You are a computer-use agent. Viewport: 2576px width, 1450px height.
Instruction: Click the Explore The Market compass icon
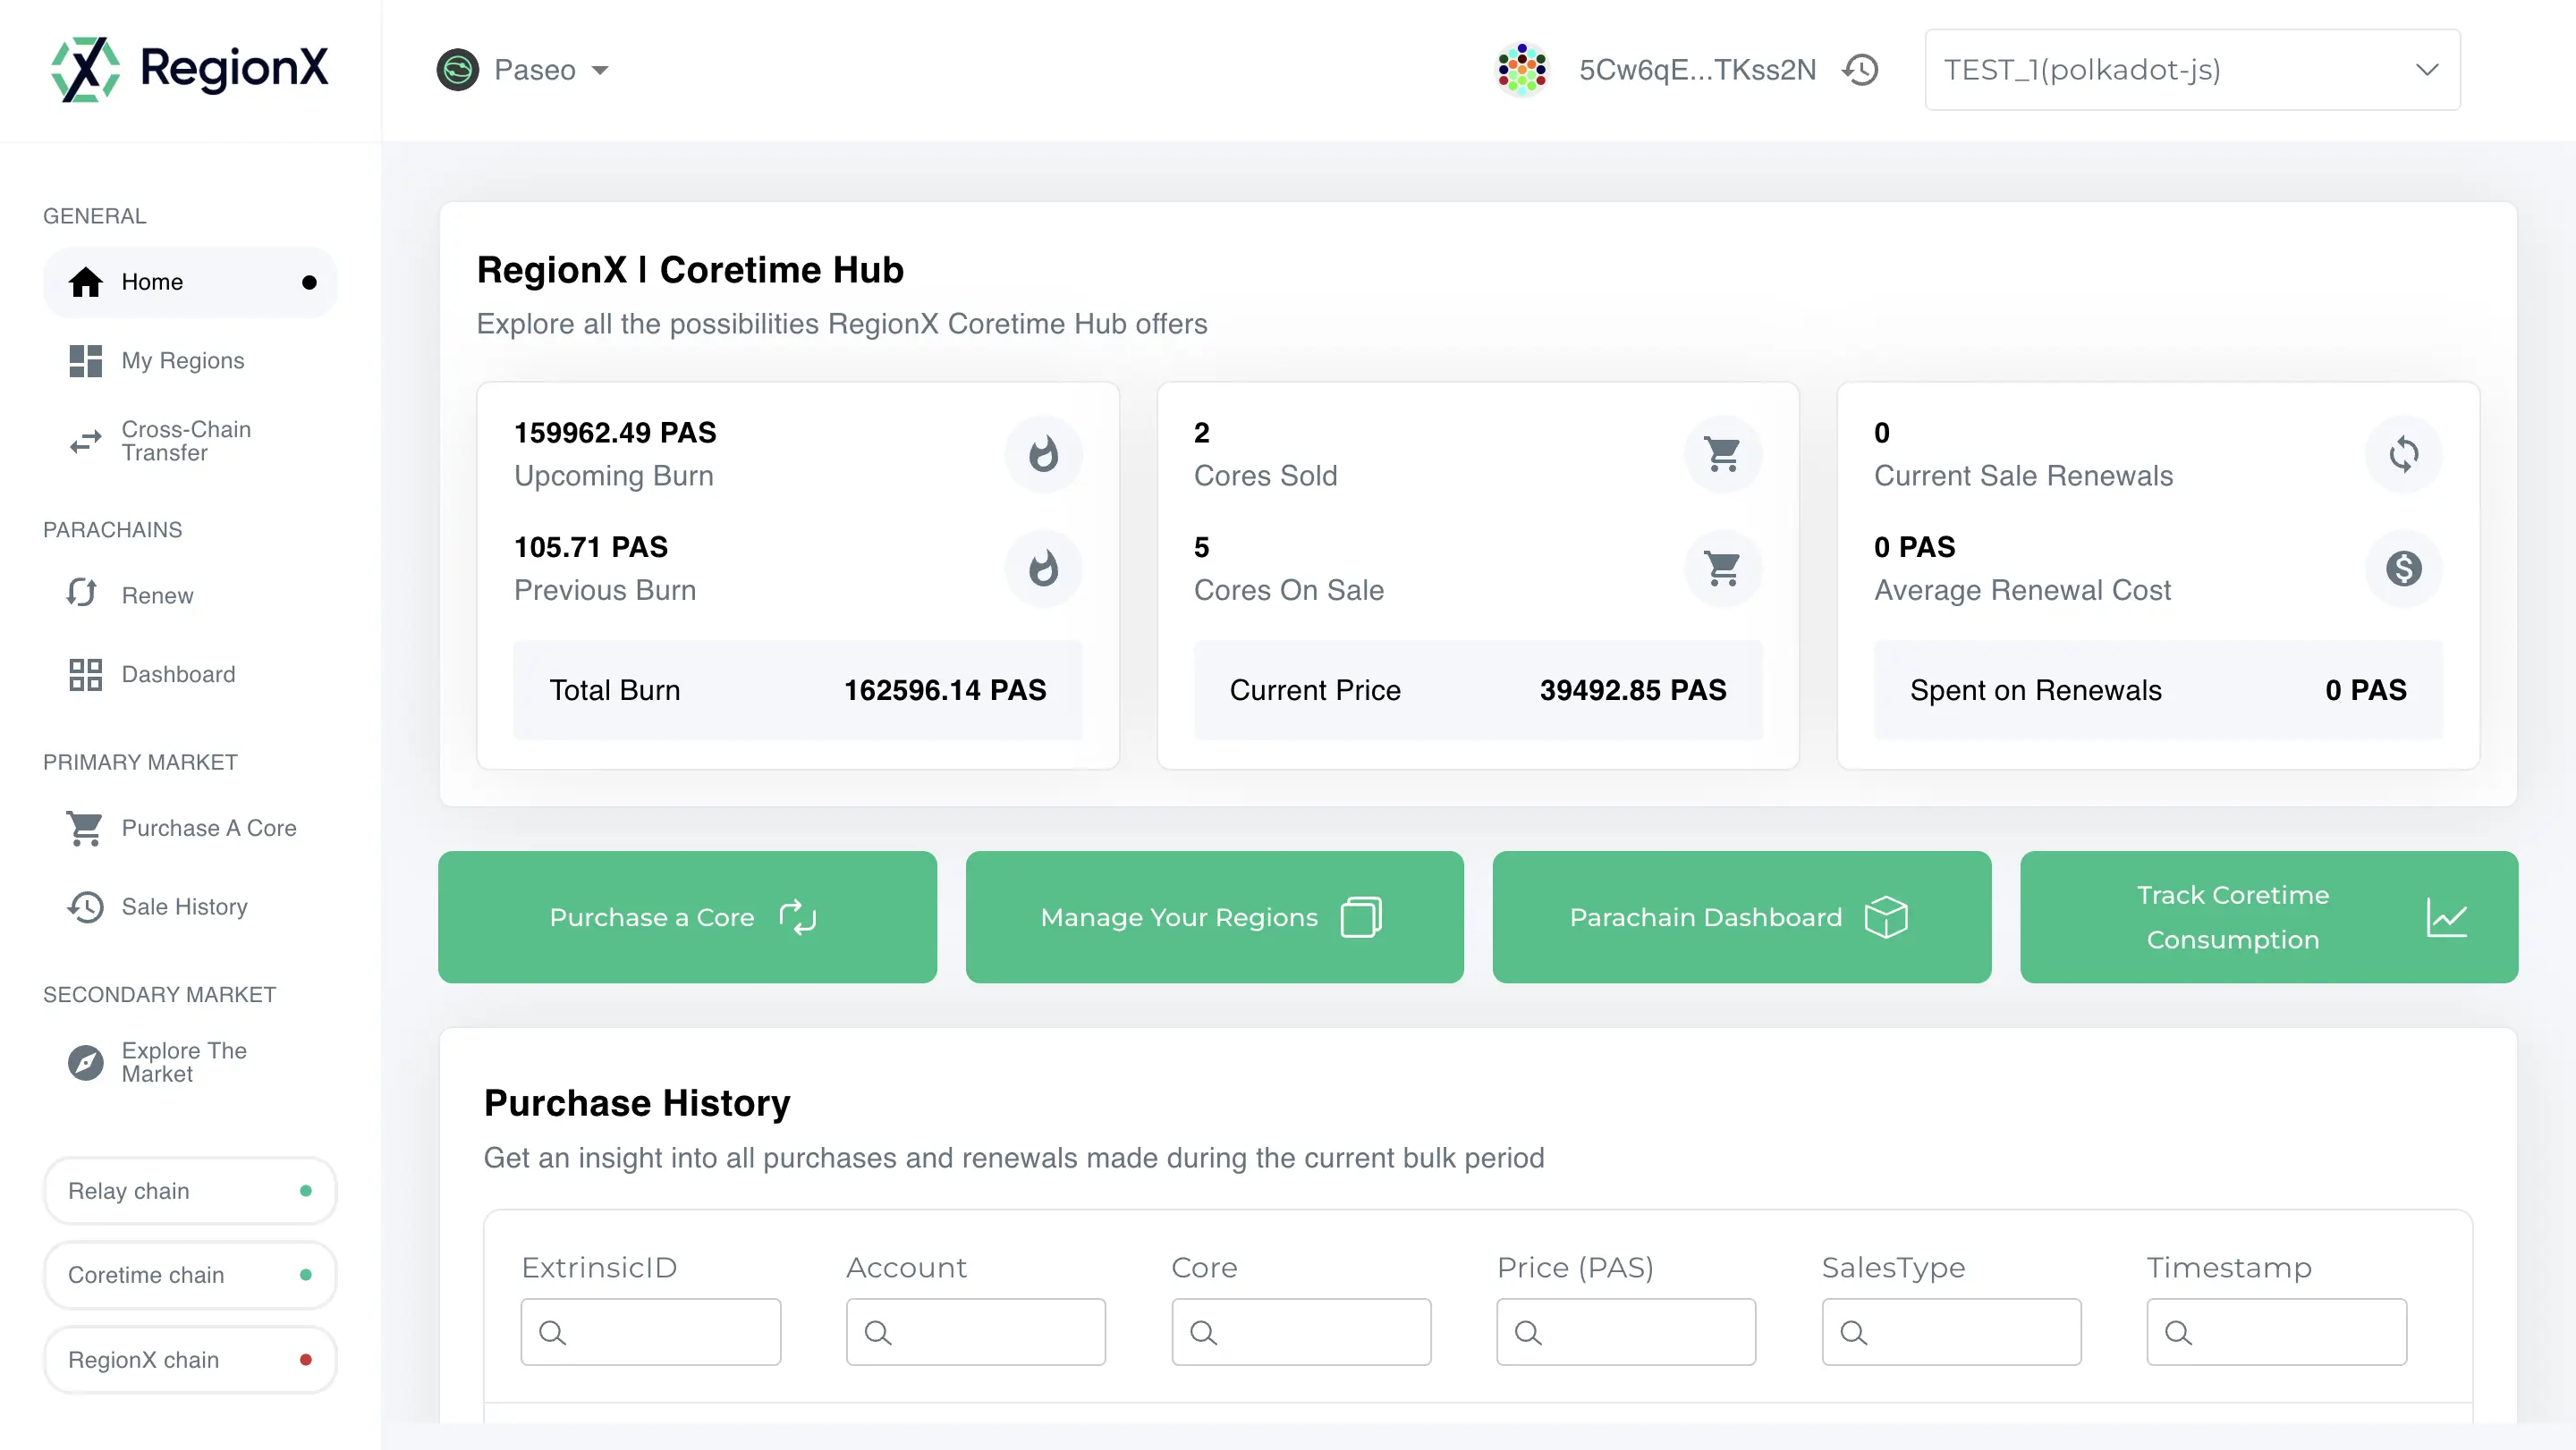(x=85, y=1061)
